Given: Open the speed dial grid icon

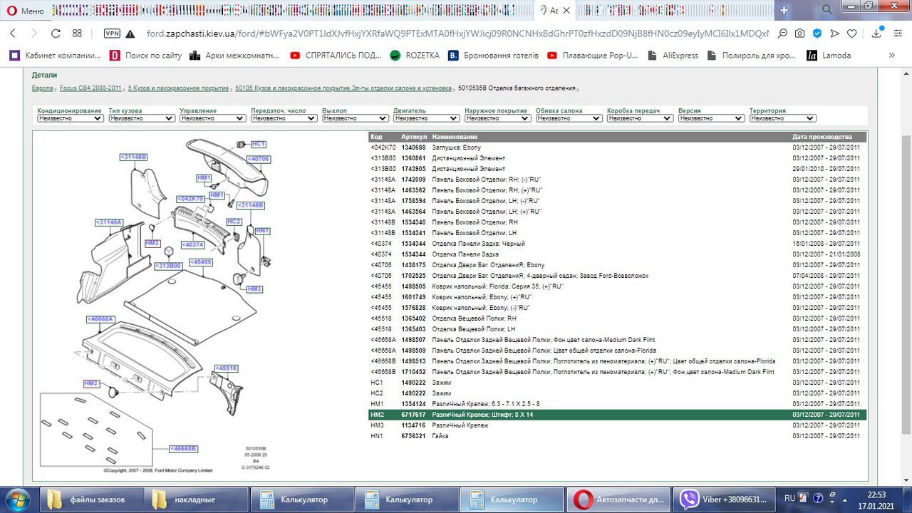Looking at the screenshot, I should tap(77, 33).
